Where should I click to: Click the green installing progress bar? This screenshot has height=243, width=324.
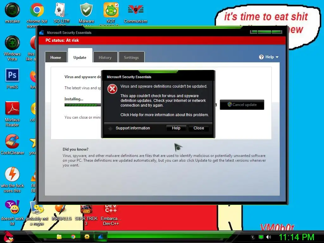(83, 105)
